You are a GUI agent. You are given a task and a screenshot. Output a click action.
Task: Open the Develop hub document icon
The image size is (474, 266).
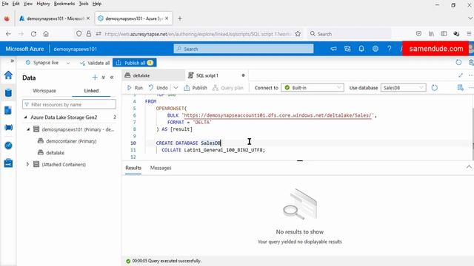pos(8,110)
